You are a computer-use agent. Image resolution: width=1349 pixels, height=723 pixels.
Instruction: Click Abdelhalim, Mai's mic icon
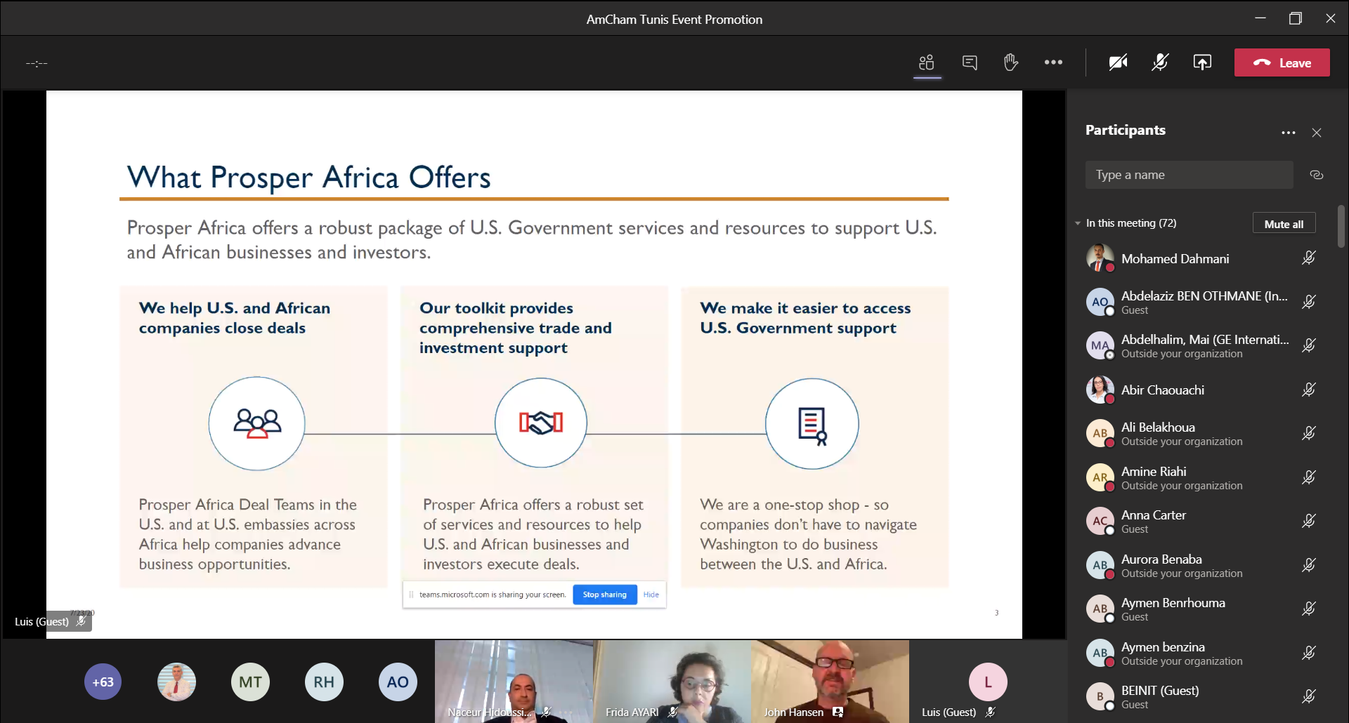click(1308, 345)
